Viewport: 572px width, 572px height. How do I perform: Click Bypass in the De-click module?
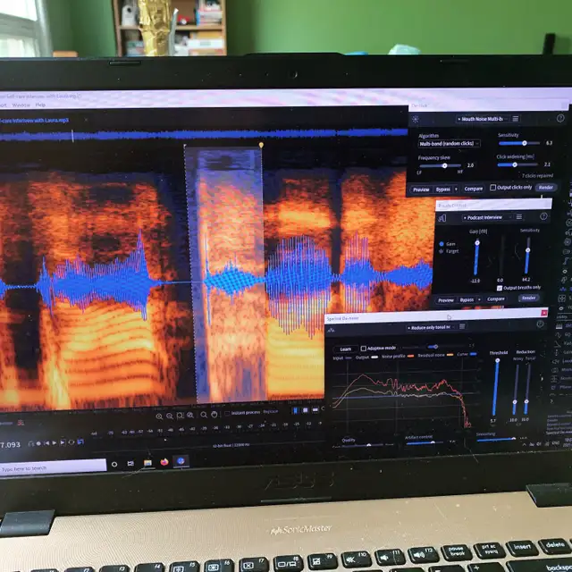[x=443, y=189]
